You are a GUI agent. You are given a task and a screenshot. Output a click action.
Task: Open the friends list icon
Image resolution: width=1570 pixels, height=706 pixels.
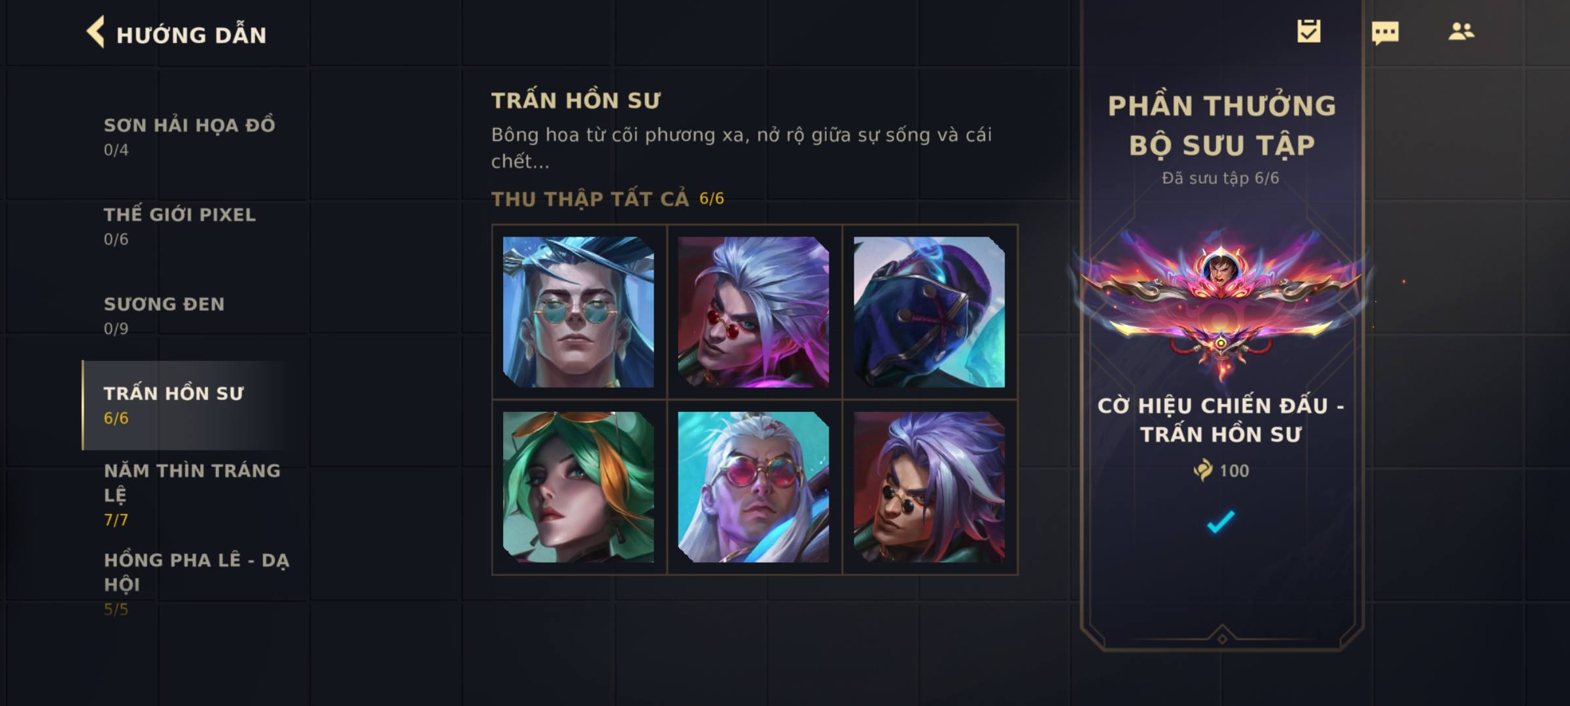click(1461, 31)
